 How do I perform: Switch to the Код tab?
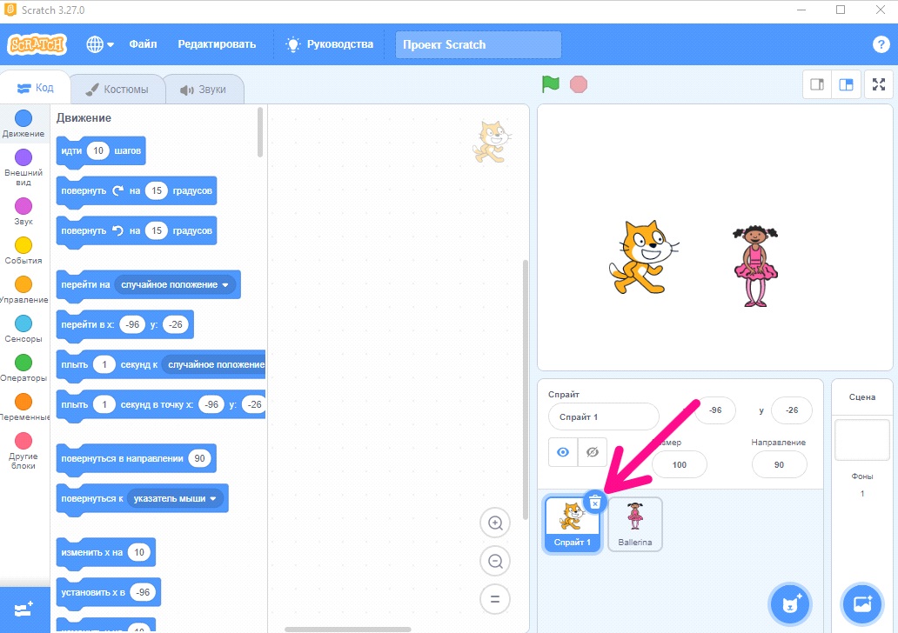(36, 88)
